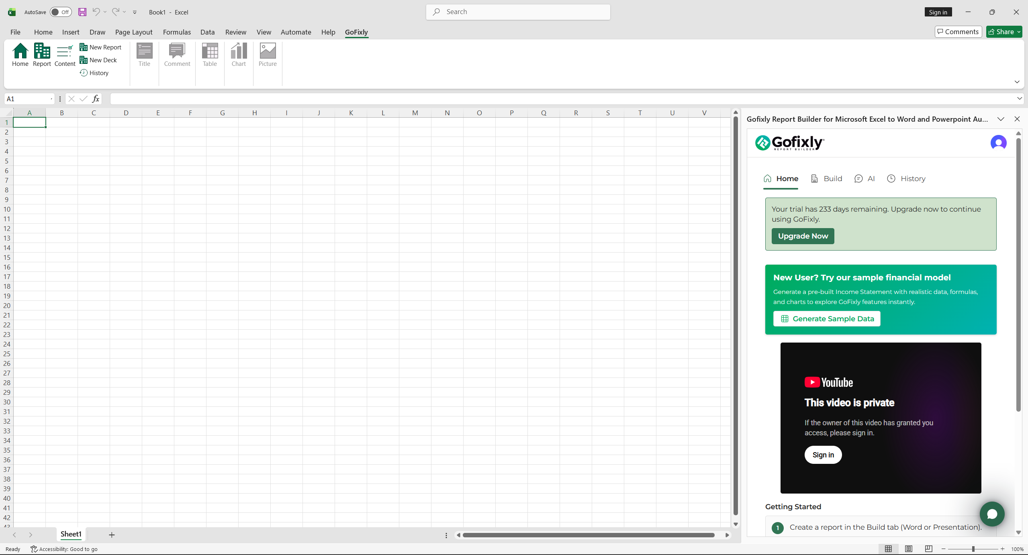Viewport: 1028px width, 555px height.
Task: Expand the formula bar
Action: 1019,98
